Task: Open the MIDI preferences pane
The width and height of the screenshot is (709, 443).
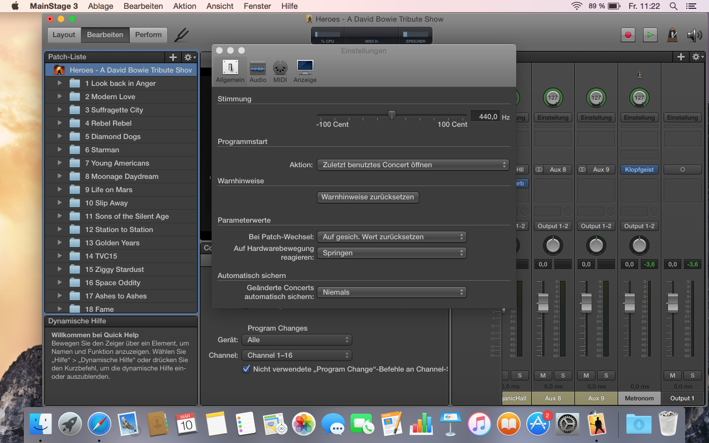Action: pos(280,71)
